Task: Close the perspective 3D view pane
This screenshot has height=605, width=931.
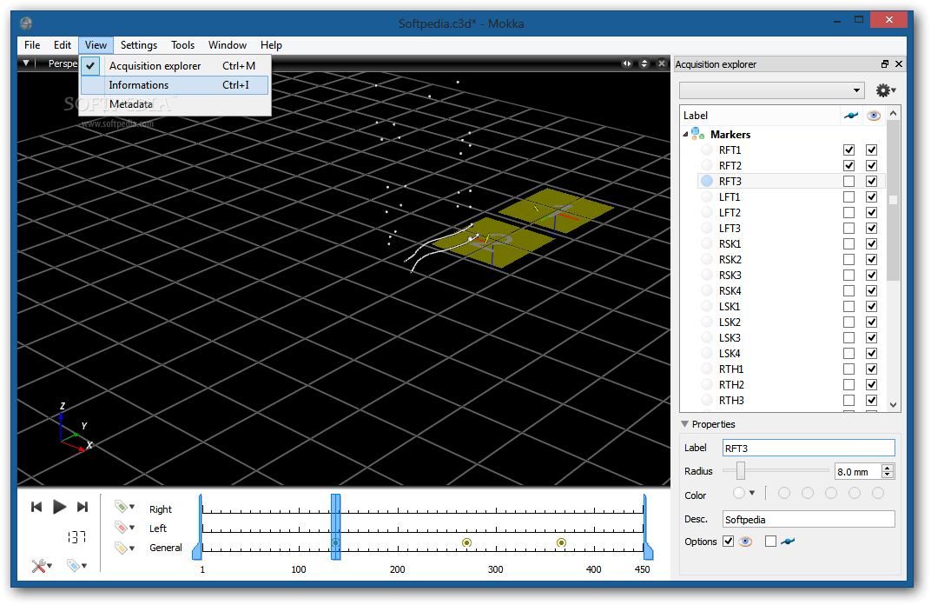Action: pos(662,63)
